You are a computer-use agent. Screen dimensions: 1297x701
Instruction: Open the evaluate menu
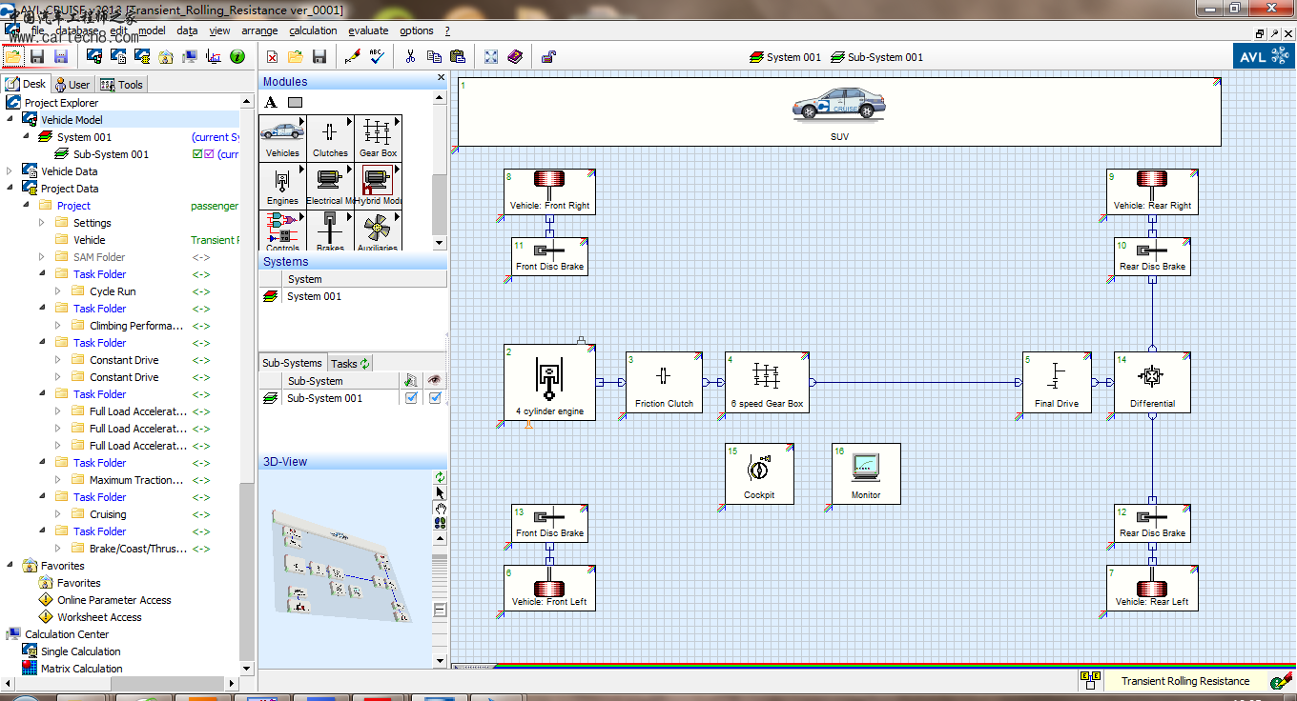pos(368,30)
